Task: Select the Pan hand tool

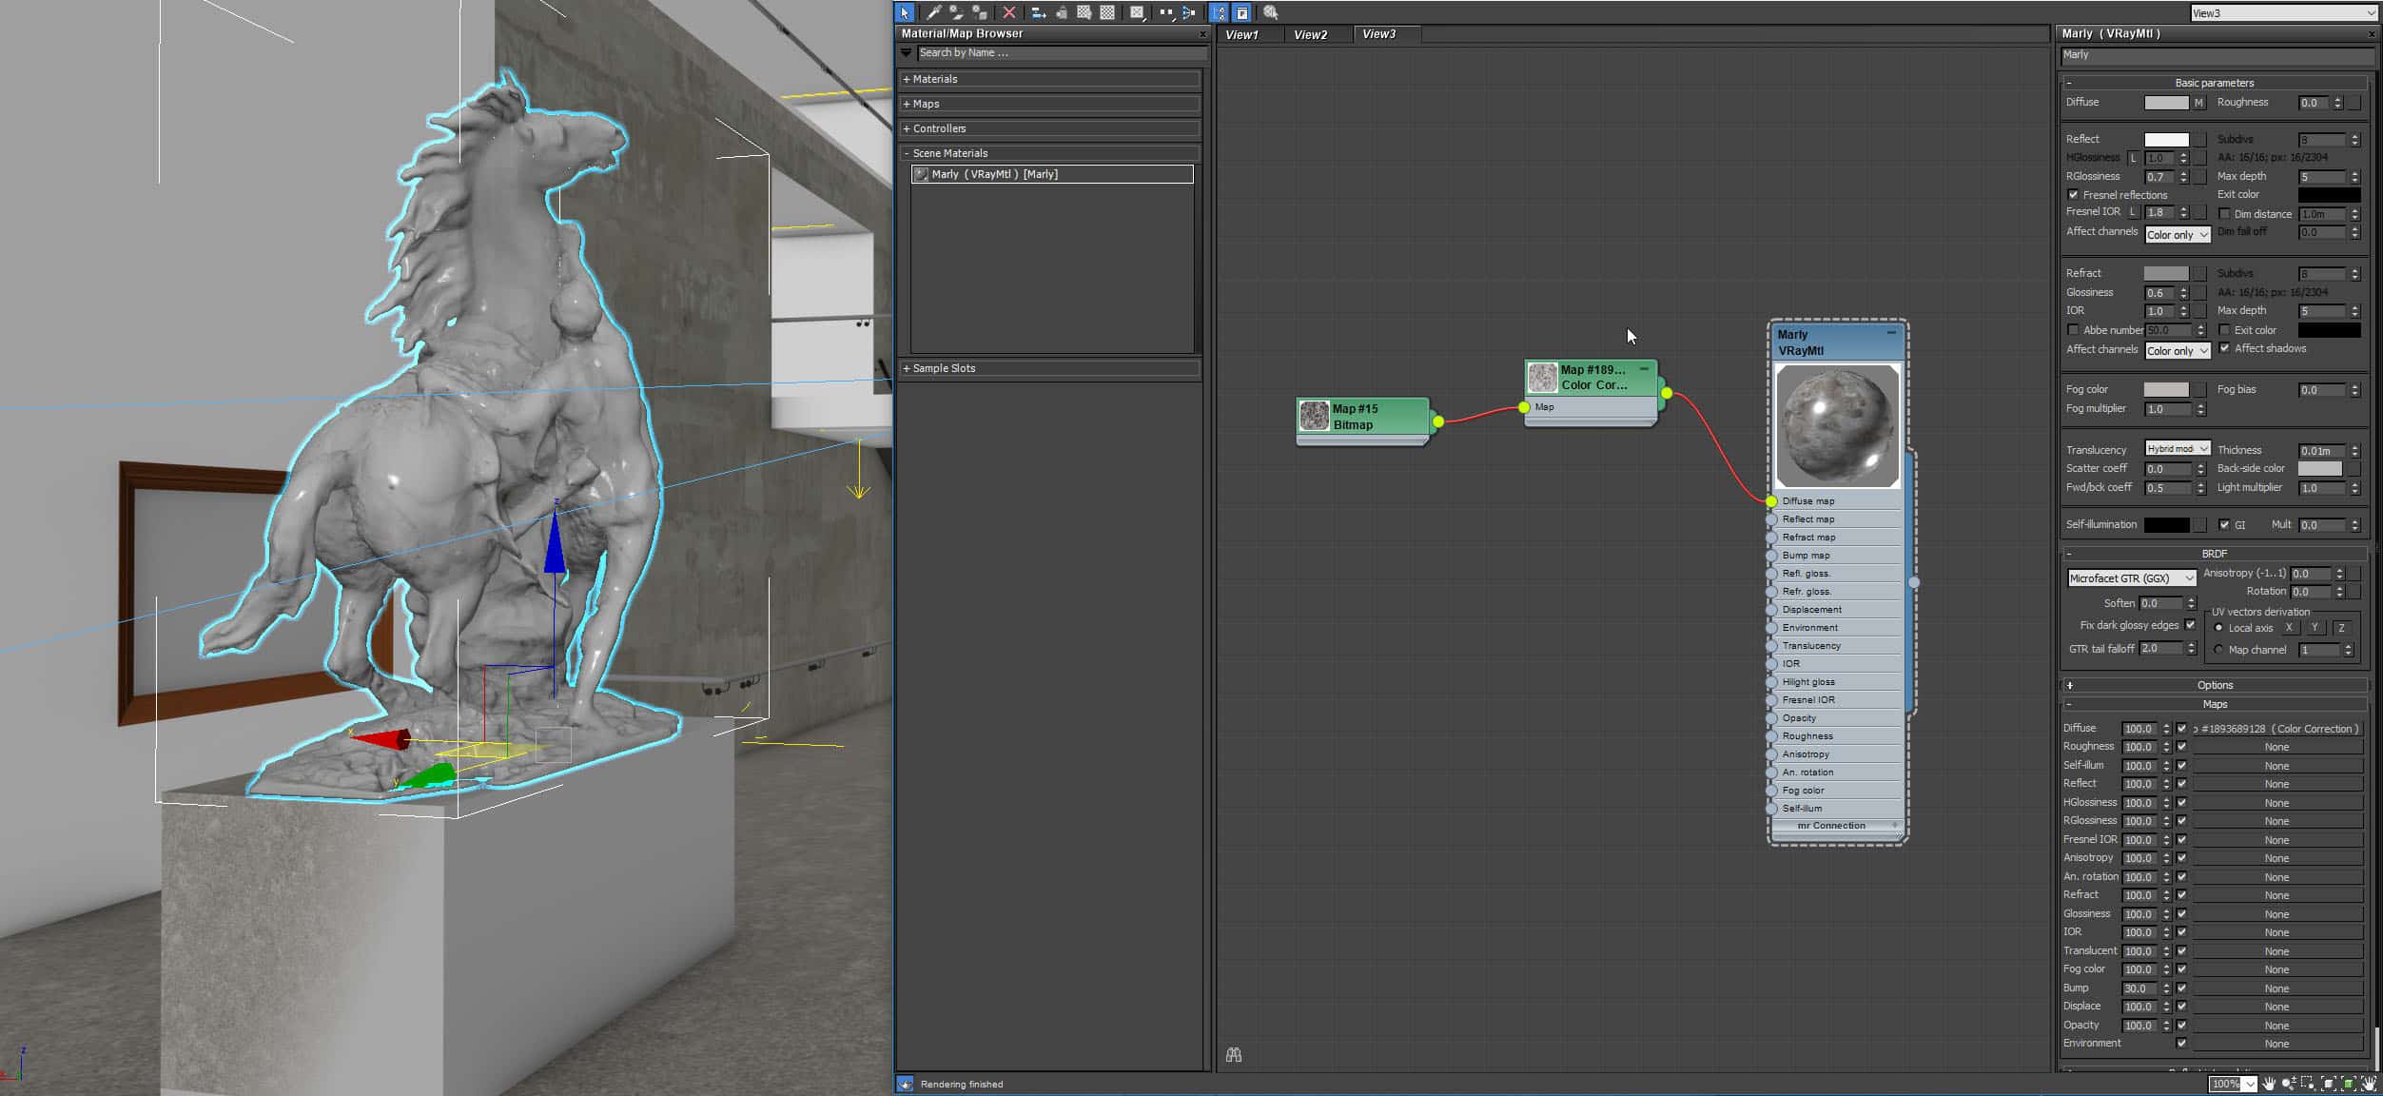Action: 2270,1084
